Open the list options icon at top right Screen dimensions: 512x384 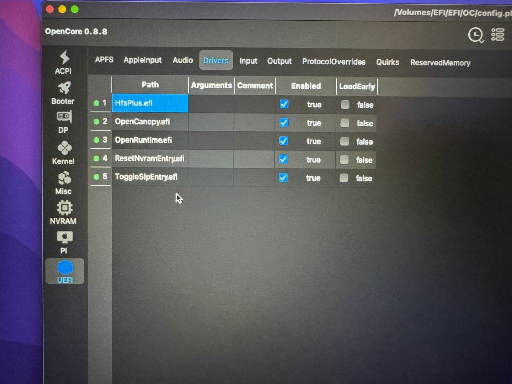pyautogui.click(x=498, y=35)
